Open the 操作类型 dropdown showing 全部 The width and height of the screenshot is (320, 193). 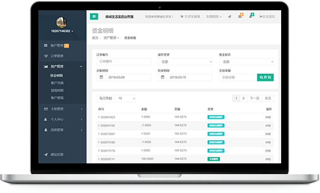(x=185, y=62)
